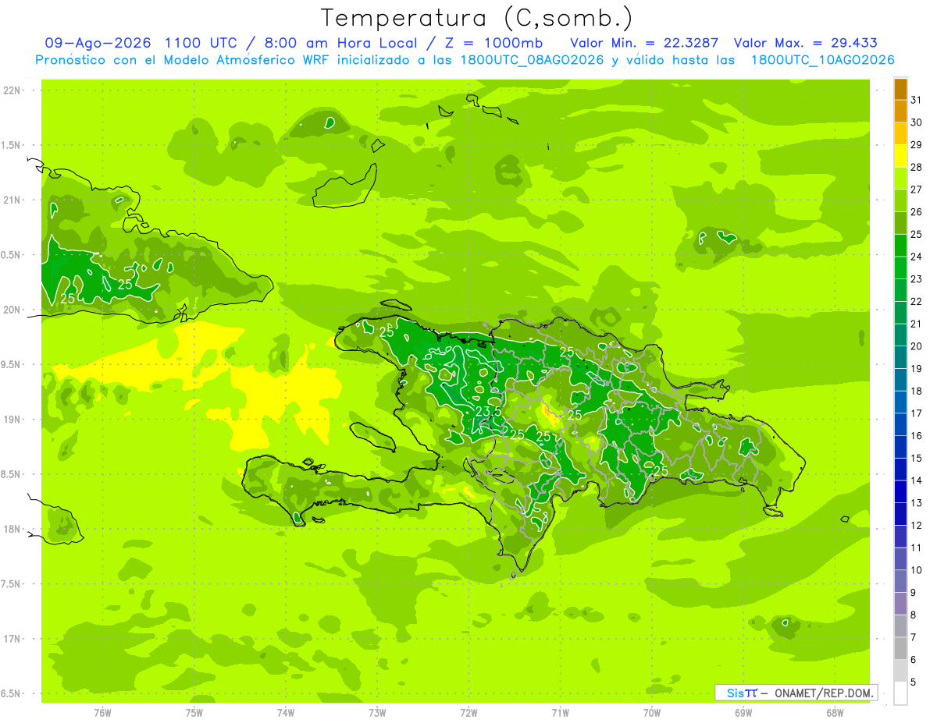Click the "23.5" contour label on the map

click(x=488, y=411)
